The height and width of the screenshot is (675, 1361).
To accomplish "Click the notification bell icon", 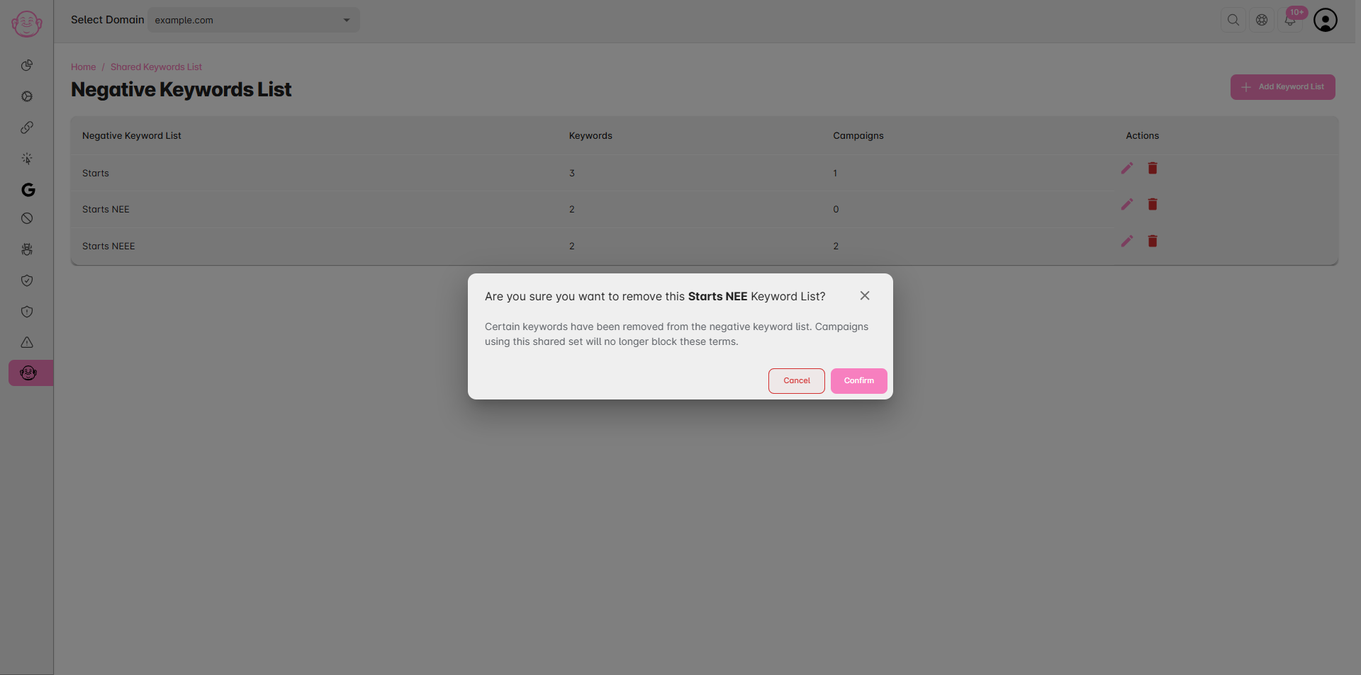I will pos(1290,20).
